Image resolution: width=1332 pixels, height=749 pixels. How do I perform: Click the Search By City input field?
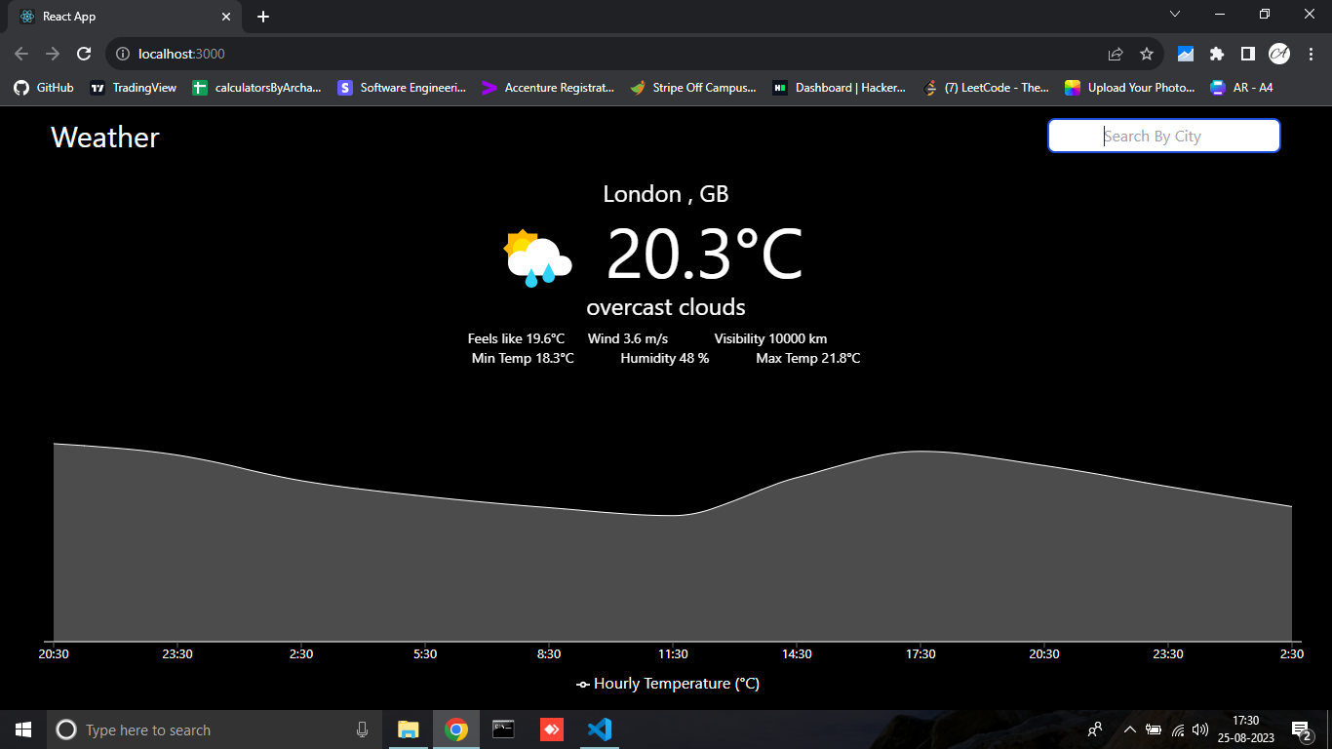1162,136
